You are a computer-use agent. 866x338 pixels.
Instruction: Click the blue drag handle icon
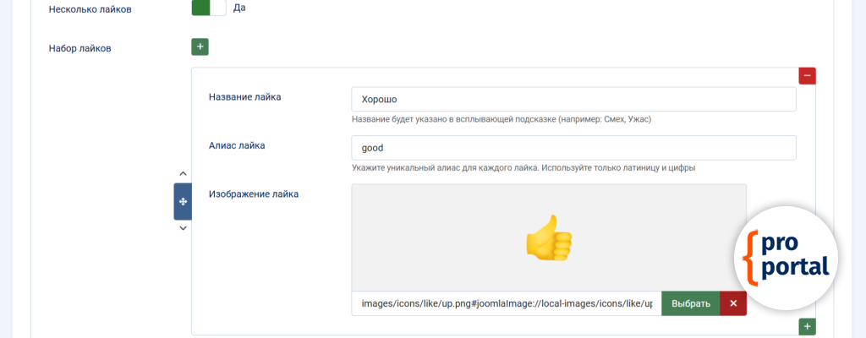point(183,201)
